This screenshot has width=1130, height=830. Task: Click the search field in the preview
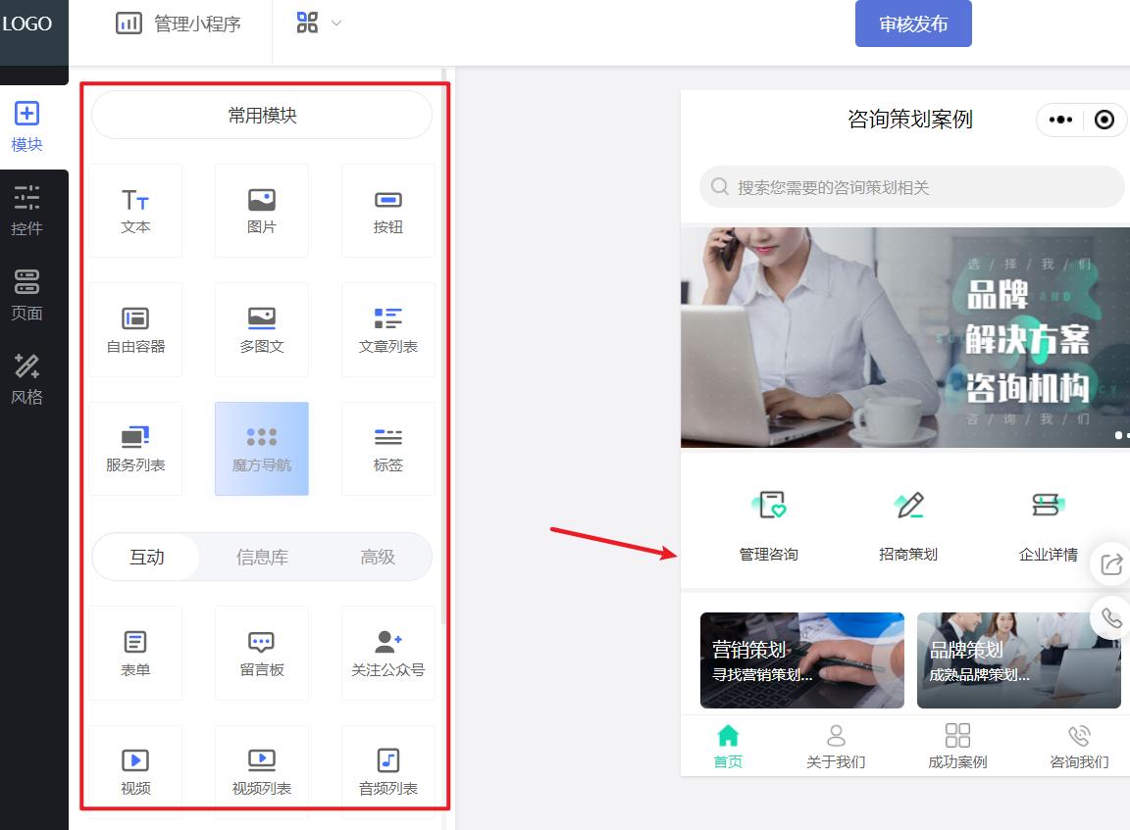click(x=909, y=186)
